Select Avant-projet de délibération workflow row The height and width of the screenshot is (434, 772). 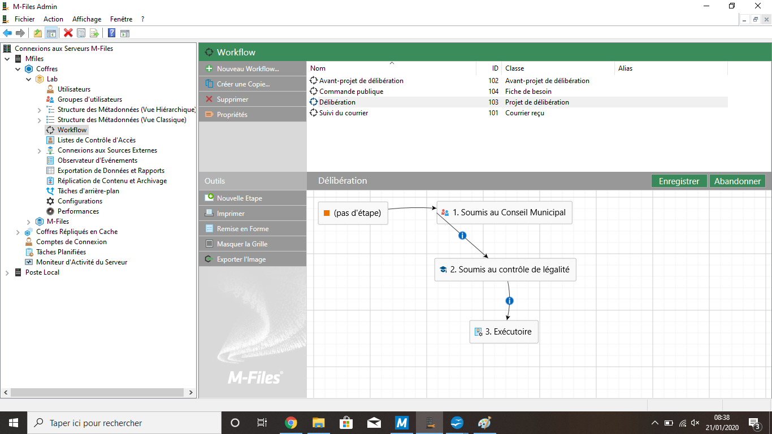coord(517,81)
